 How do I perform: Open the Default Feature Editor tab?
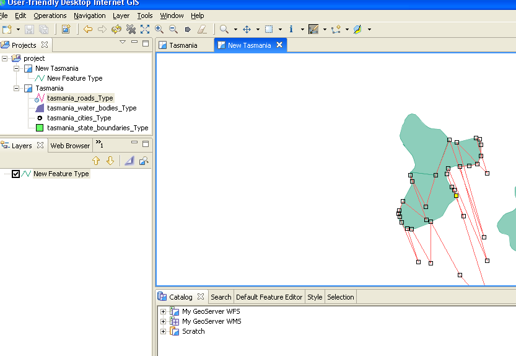269,297
